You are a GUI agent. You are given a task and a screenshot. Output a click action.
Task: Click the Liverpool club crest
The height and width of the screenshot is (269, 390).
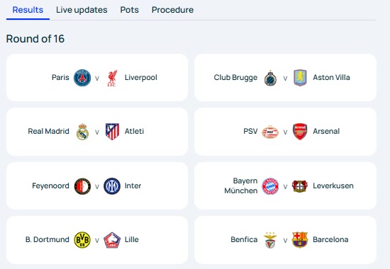pyautogui.click(x=112, y=78)
